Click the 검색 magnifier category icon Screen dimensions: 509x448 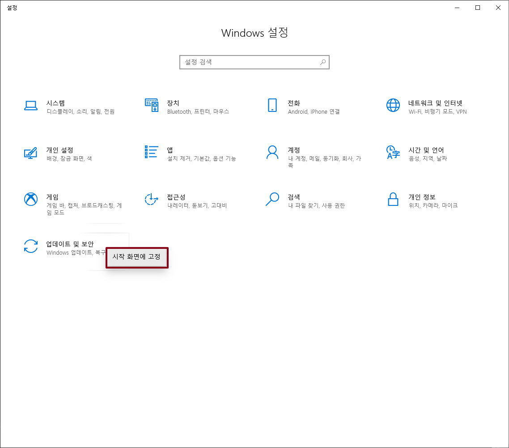[272, 199]
